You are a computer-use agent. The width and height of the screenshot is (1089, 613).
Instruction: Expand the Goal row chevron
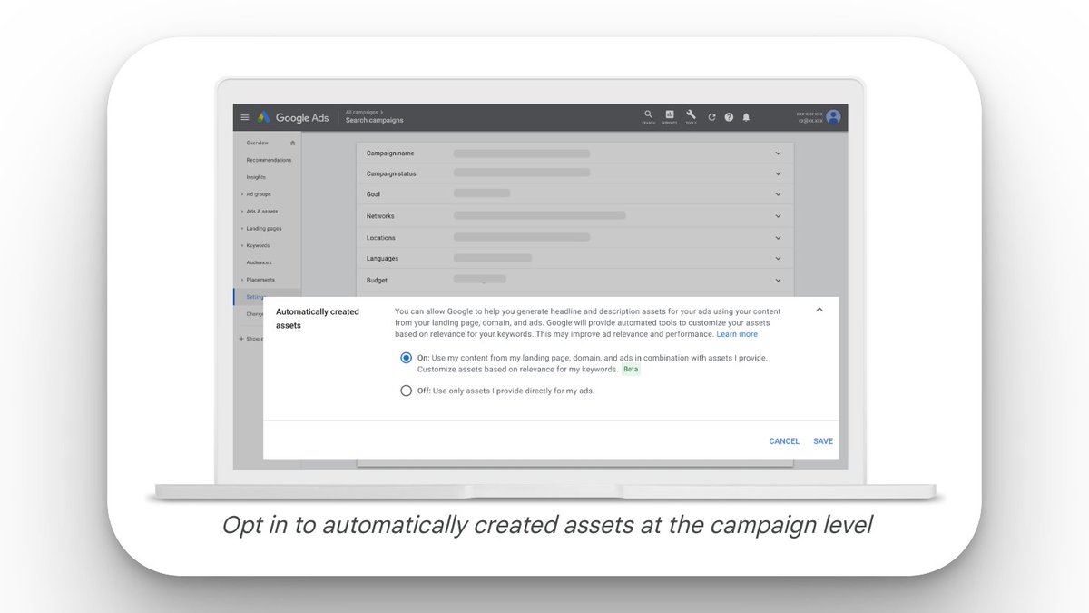pyautogui.click(x=778, y=194)
